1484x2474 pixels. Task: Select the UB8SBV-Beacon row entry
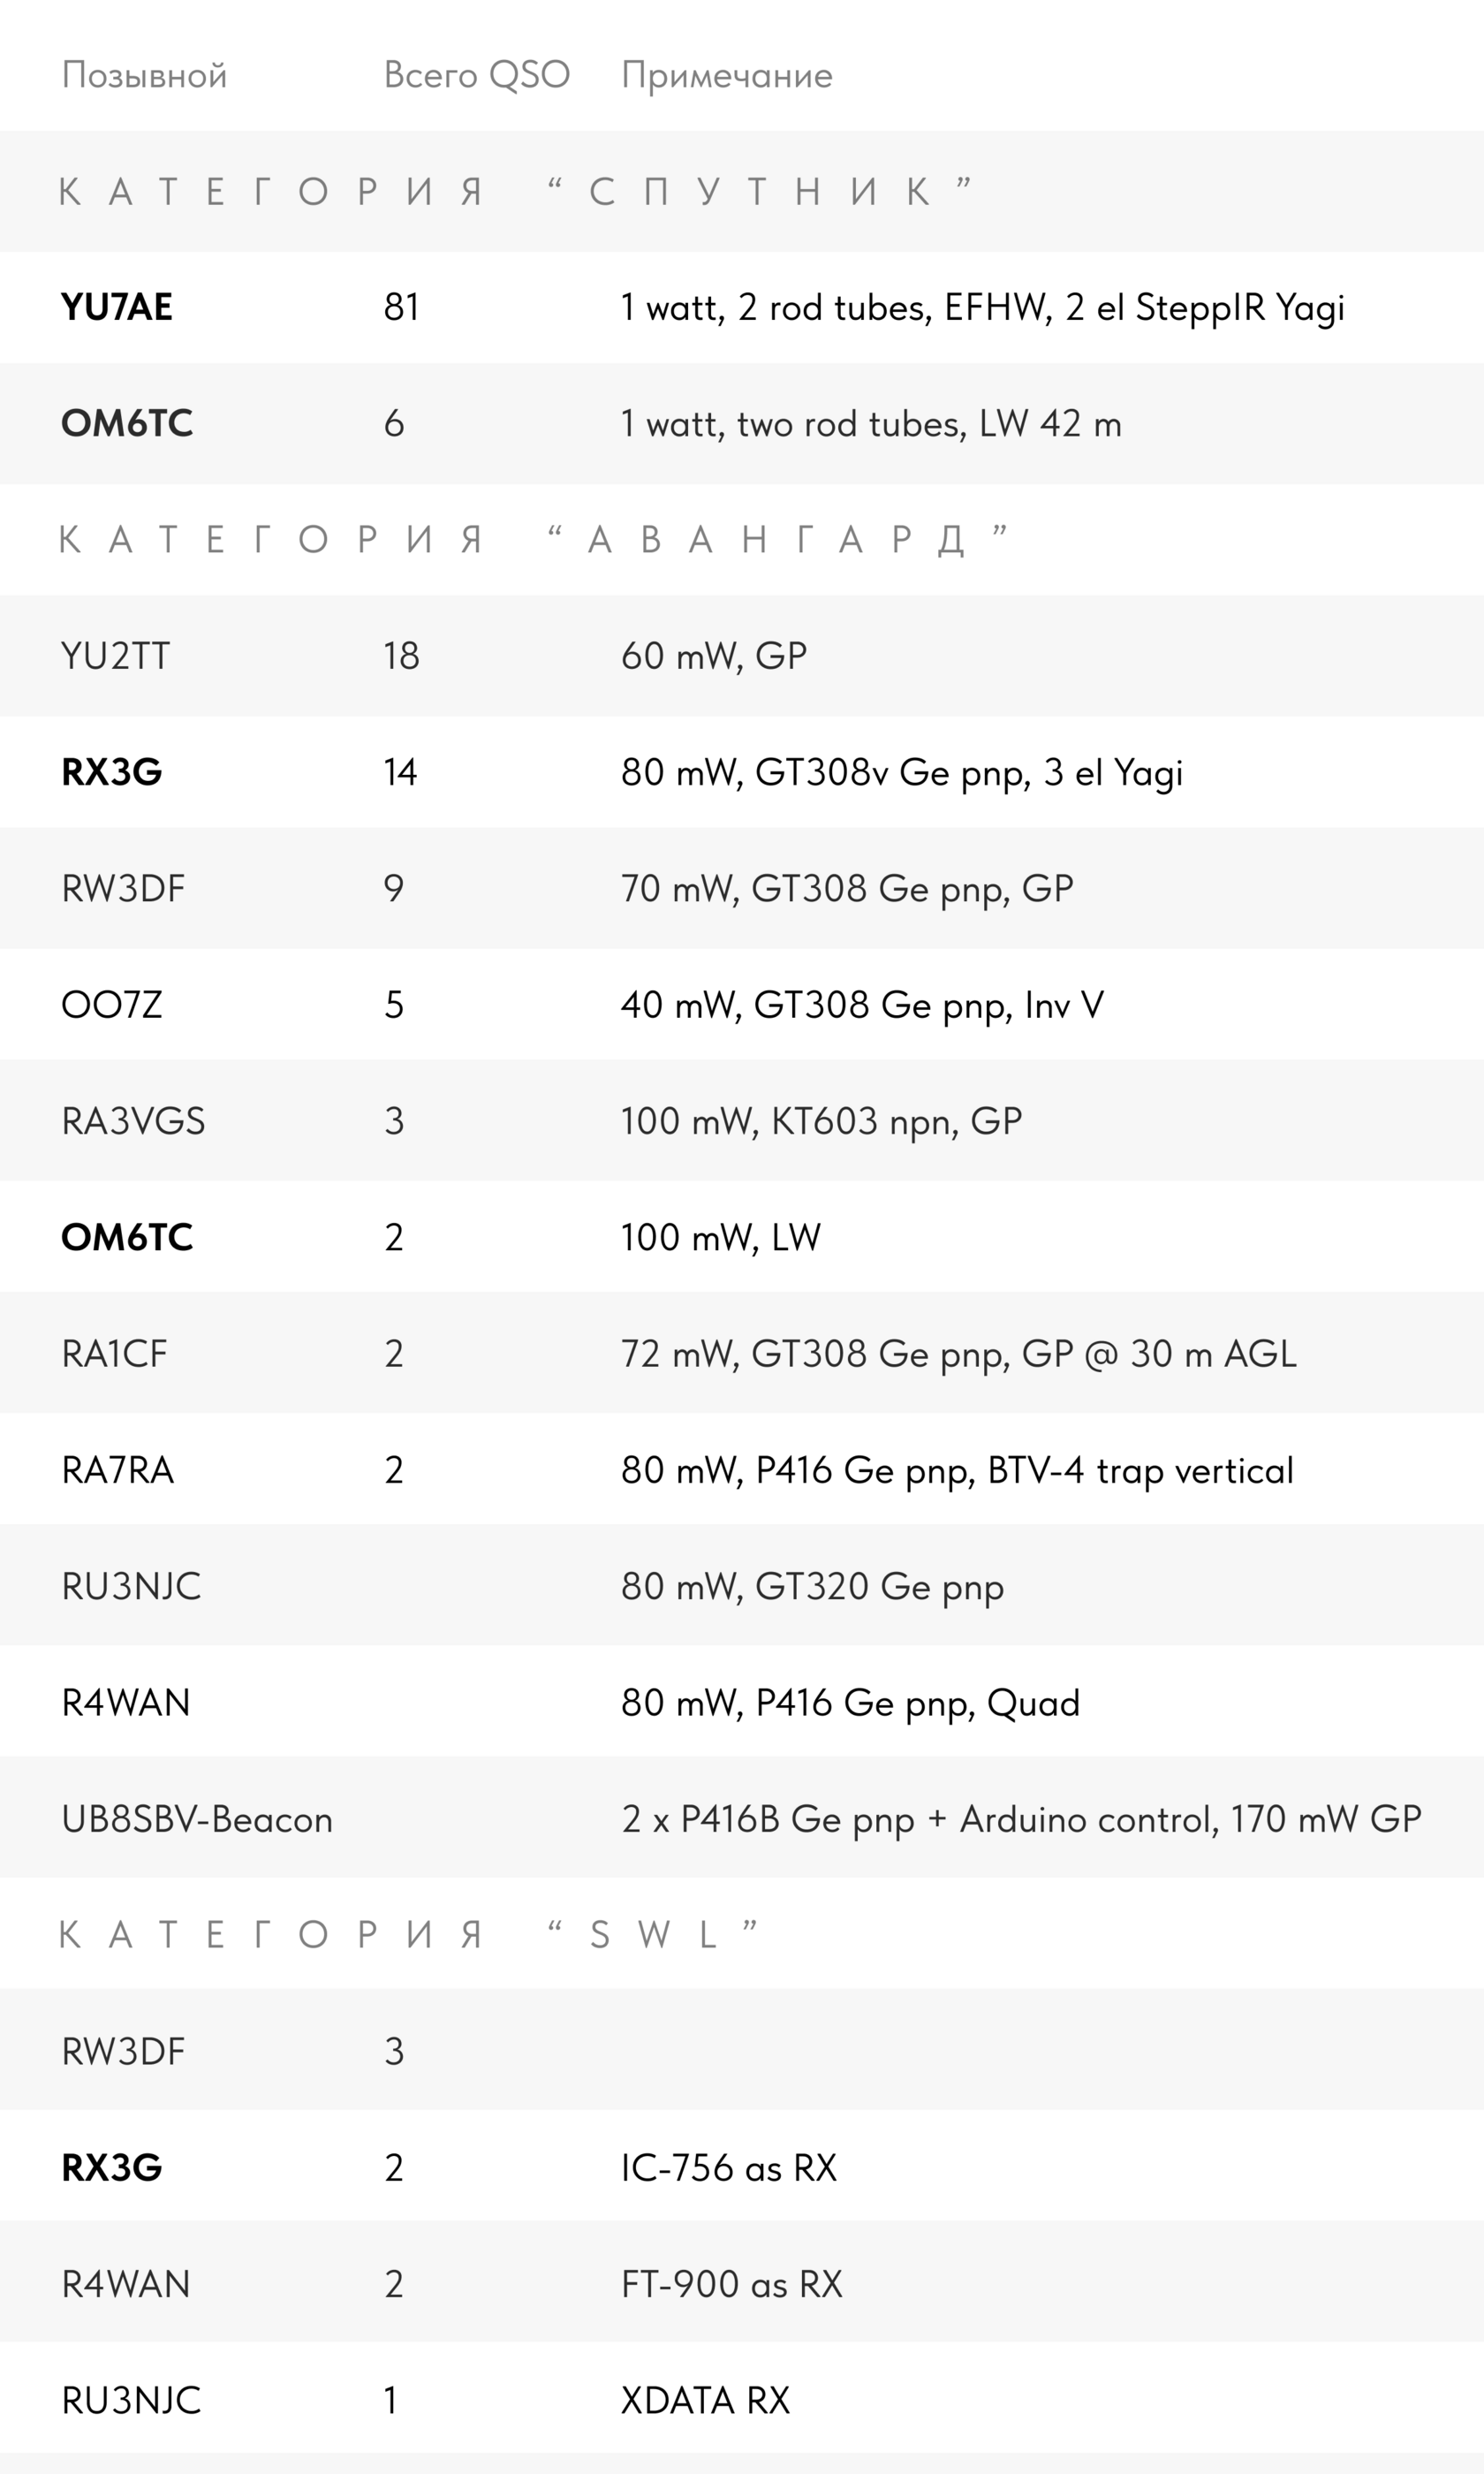197,1819
